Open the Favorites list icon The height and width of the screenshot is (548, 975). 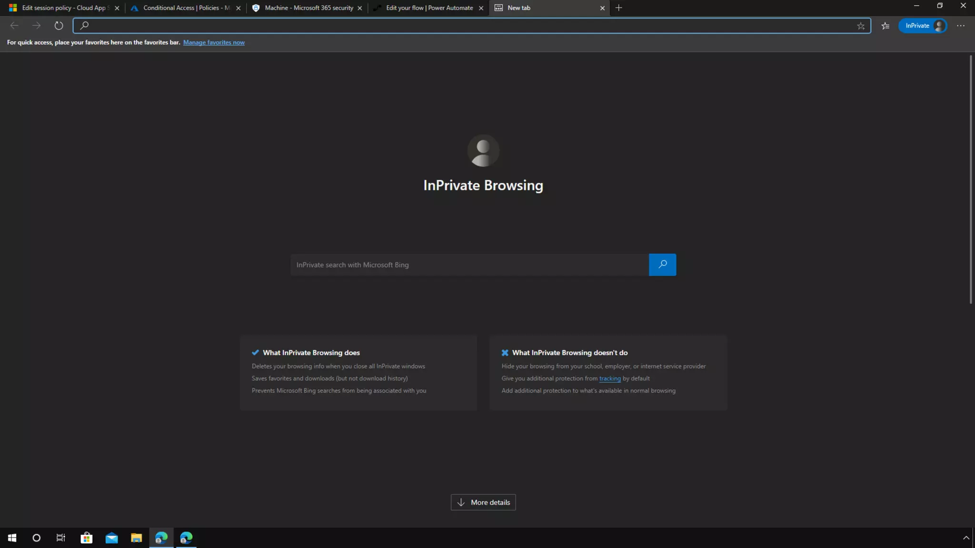(885, 26)
